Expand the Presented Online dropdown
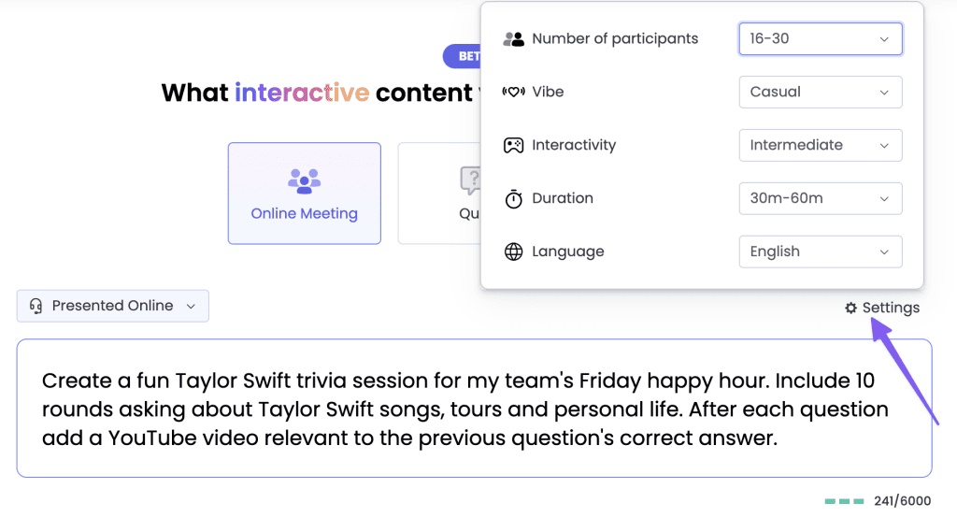The image size is (957, 532). pos(113,306)
